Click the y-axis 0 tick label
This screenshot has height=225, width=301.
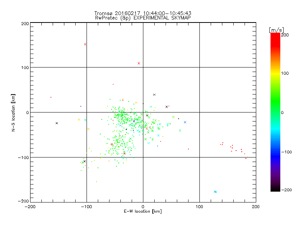(27, 112)
